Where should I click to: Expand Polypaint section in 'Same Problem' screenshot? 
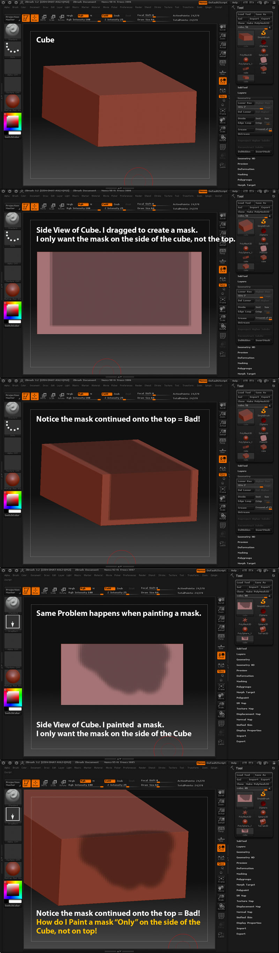[243, 698]
